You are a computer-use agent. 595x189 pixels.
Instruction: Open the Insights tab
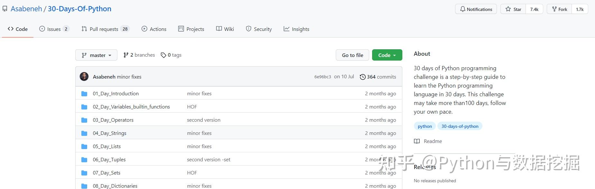tap(296, 29)
